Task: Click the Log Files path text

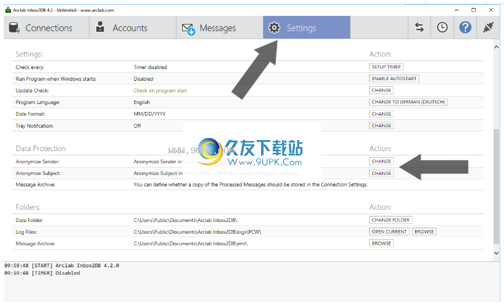Action: tap(197, 232)
